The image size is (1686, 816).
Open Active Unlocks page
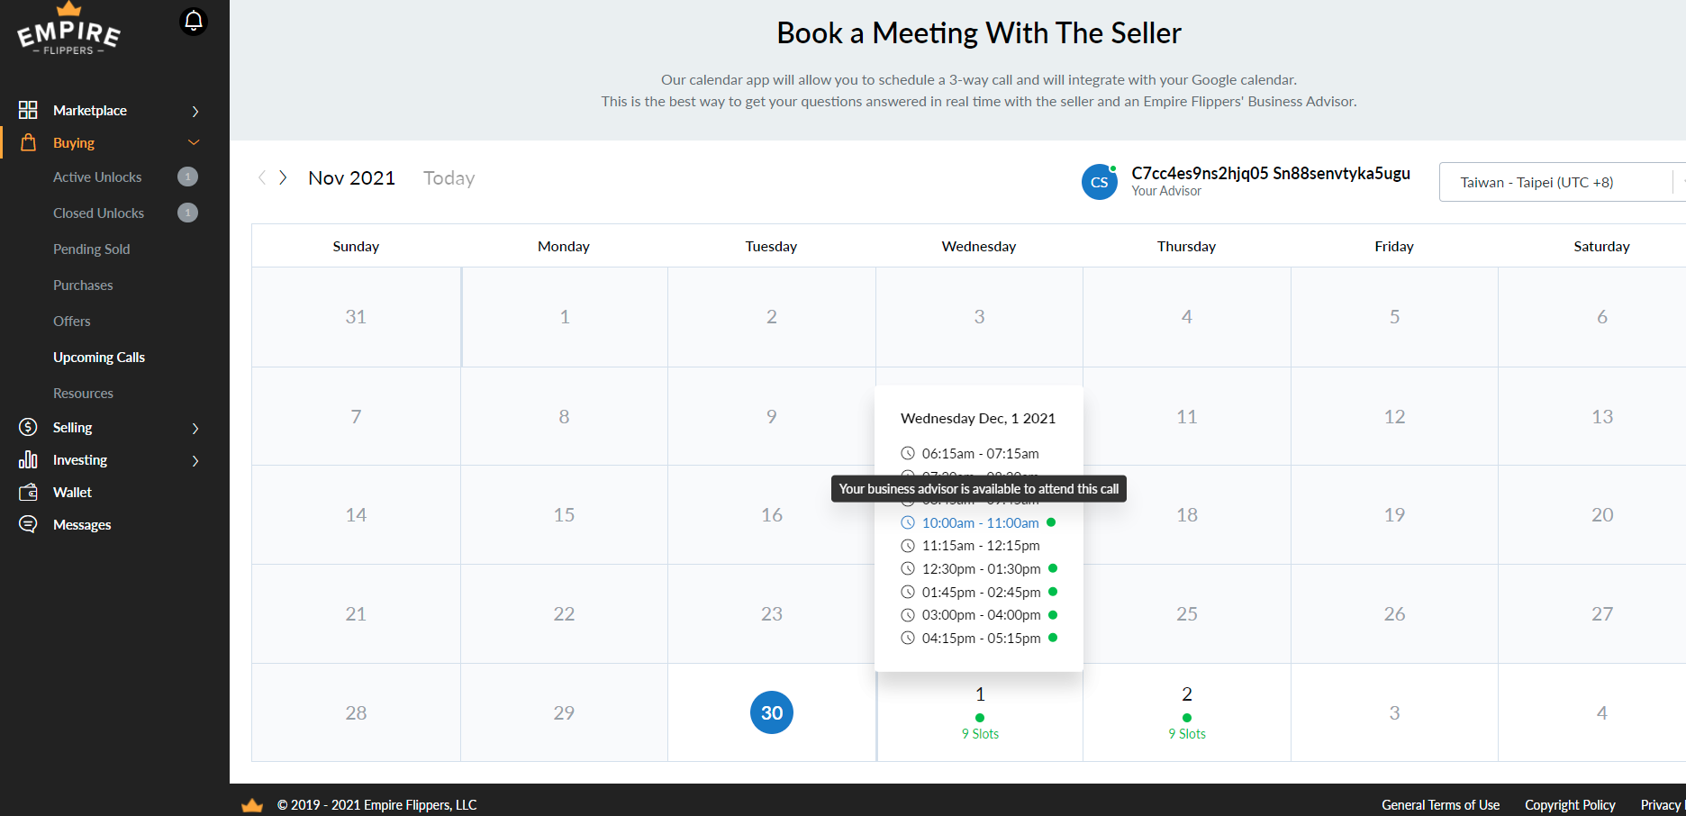point(97,177)
